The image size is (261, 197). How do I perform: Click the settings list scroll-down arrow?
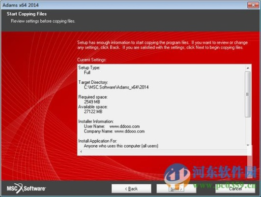click(x=248, y=145)
